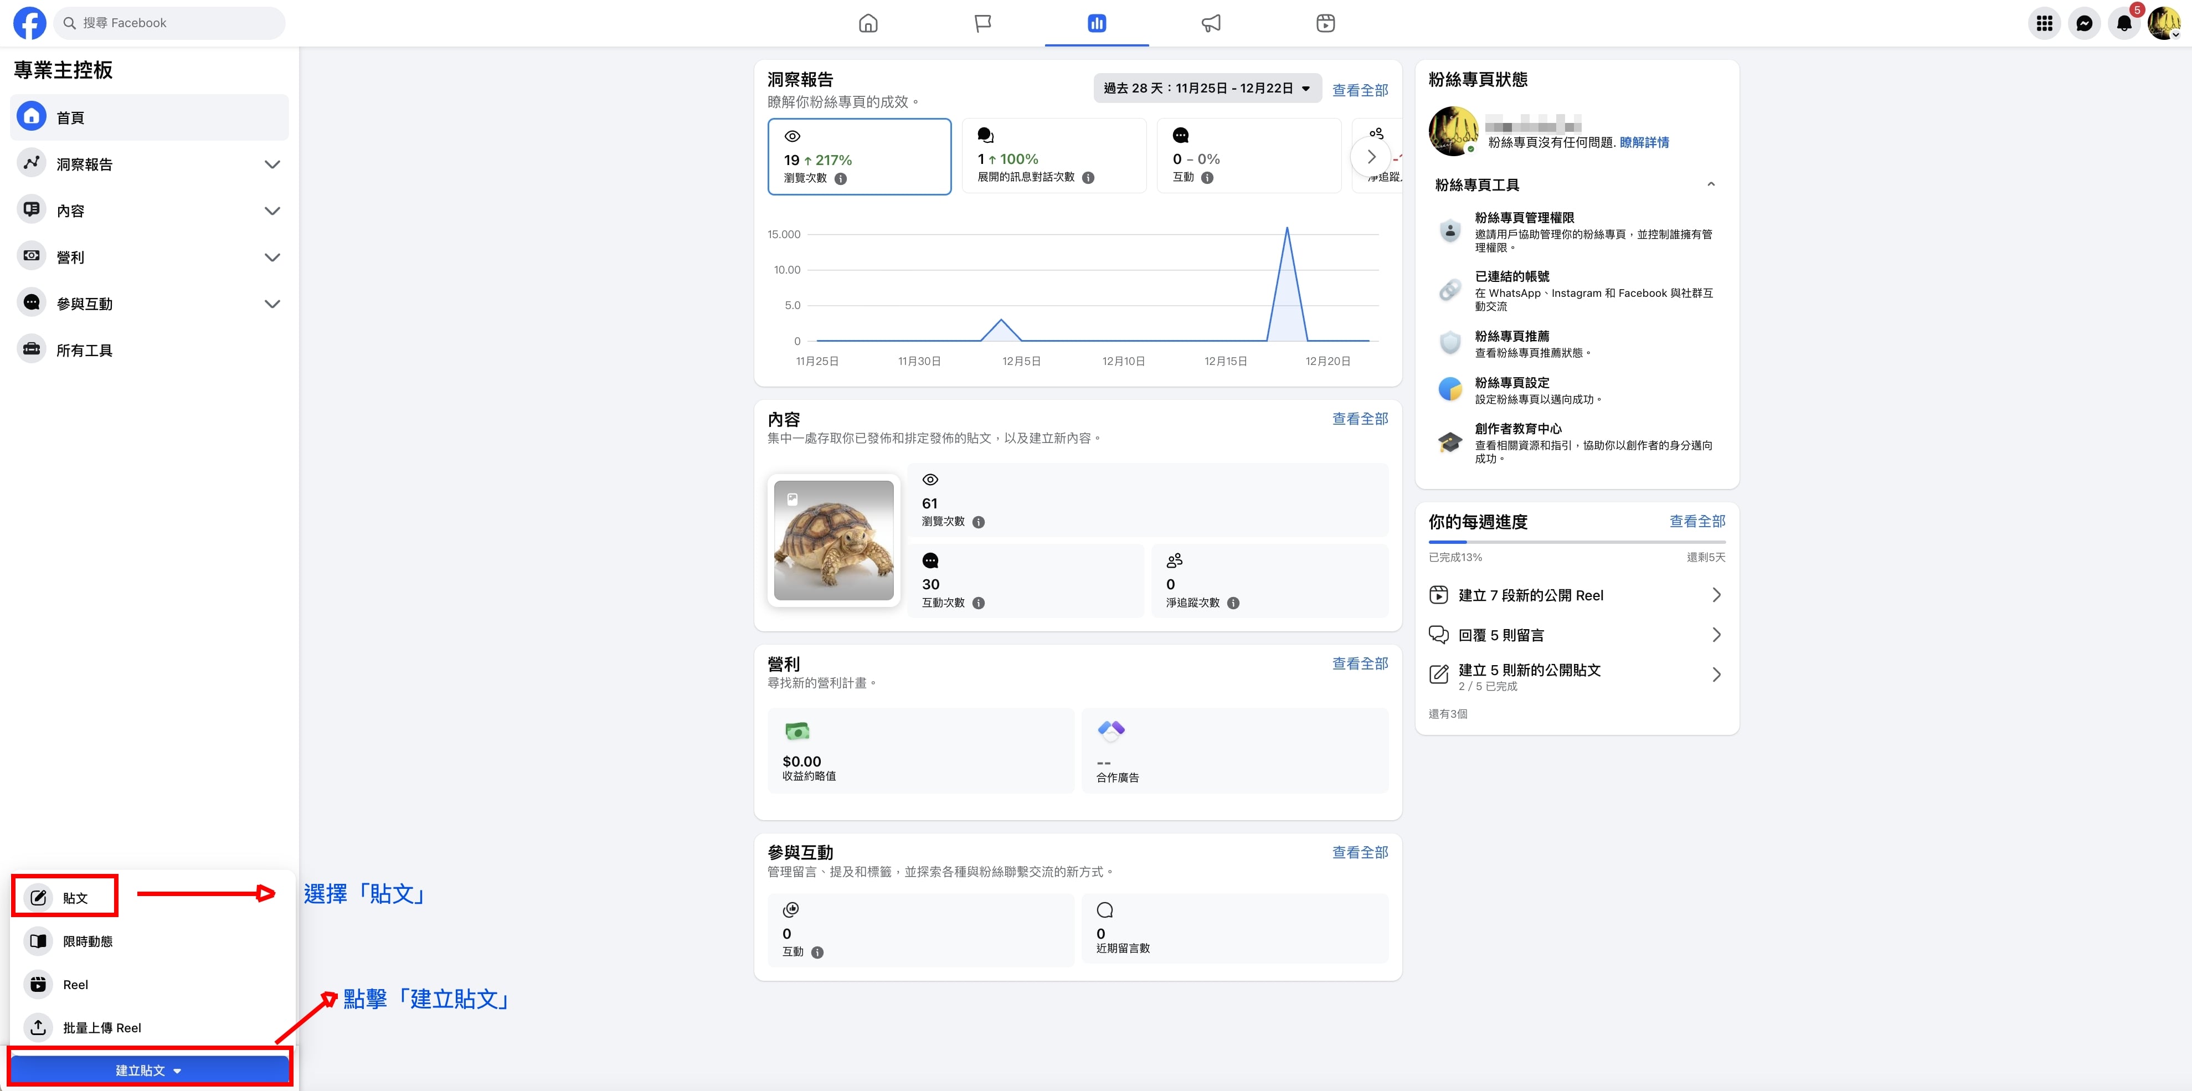Click 查看全部 link for 參與互動 section
This screenshot has height=1091, width=2192.
click(x=1360, y=852)
